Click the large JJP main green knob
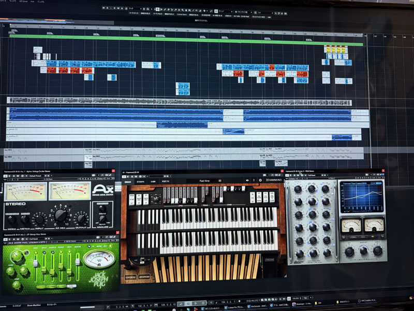The image size is (414, 311). 17,256
